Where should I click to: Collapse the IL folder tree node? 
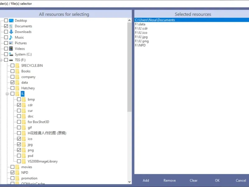coord(7,94)
